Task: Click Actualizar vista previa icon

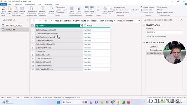Action: [x=51, y=8]
